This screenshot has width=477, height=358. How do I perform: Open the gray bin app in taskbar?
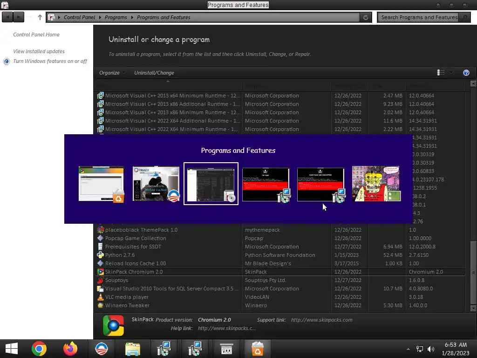(226, 349)
